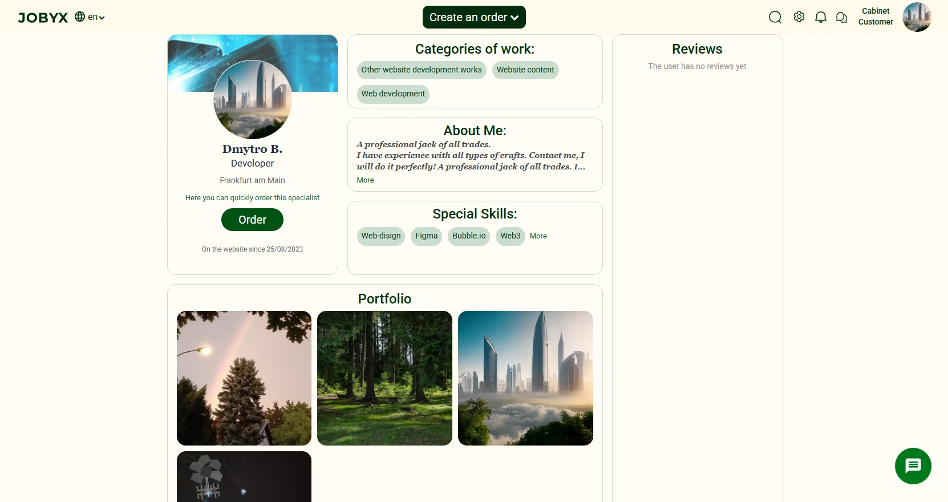Open the language globe selector

pos(90,17)
